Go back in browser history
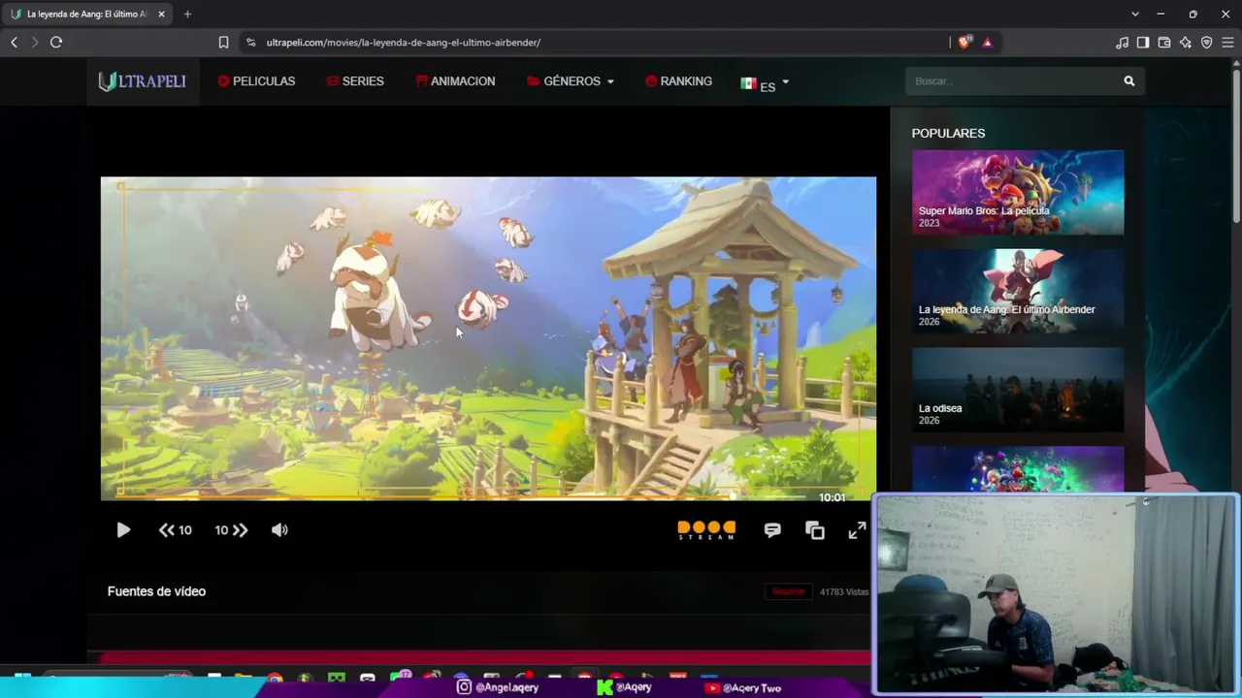Screen dimensions: 1242x698 (14, 43)
